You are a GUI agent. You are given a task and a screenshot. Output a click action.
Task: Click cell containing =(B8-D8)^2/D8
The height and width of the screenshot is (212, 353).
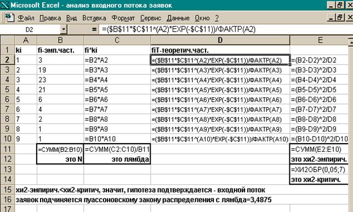click(x=319, y=119)
